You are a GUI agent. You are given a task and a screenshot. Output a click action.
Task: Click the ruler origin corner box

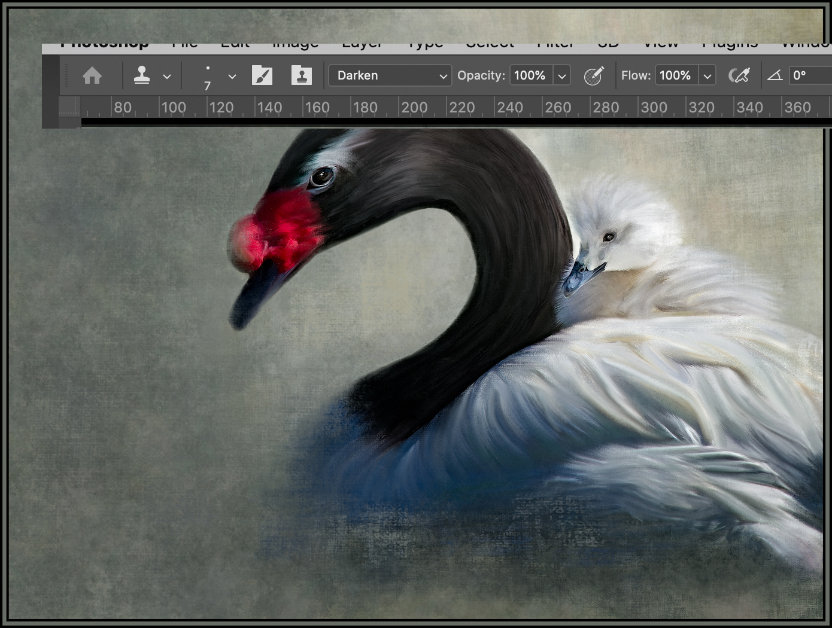pos(70,108)
